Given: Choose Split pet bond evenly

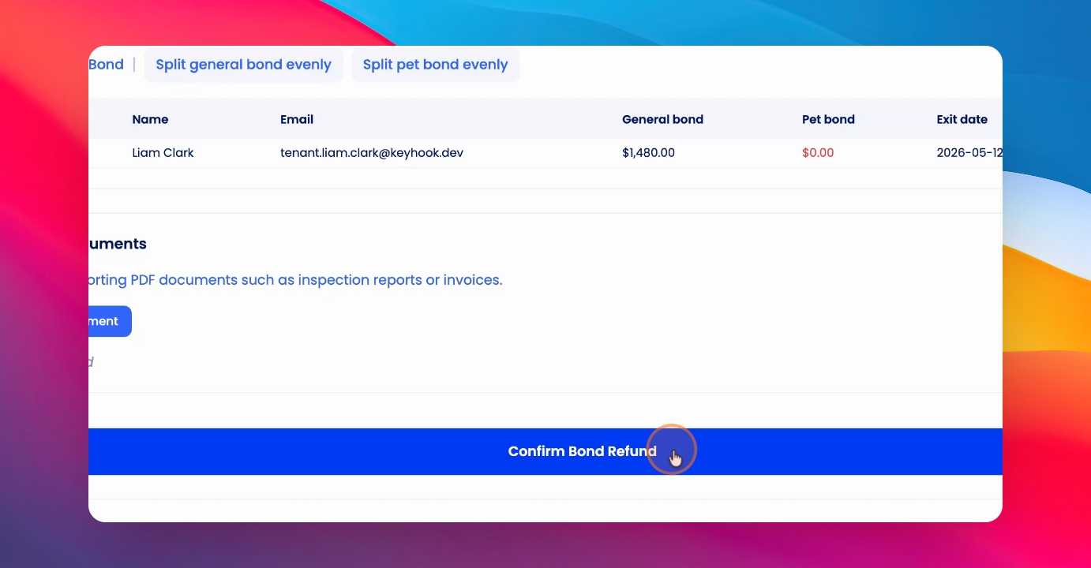Looking at the screenshot, I should [x=435, y=65].
